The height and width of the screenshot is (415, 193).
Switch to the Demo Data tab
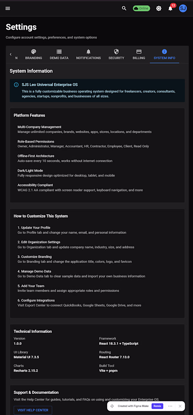tap(59, 55)
